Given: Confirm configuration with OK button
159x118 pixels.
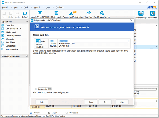Looking at the screenshot, I should 105,102.
